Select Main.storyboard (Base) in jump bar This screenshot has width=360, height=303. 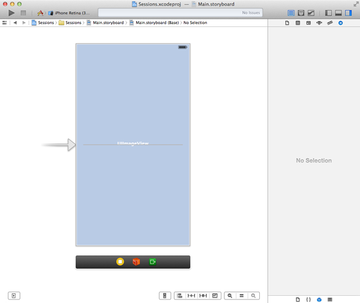click(154, 23)
